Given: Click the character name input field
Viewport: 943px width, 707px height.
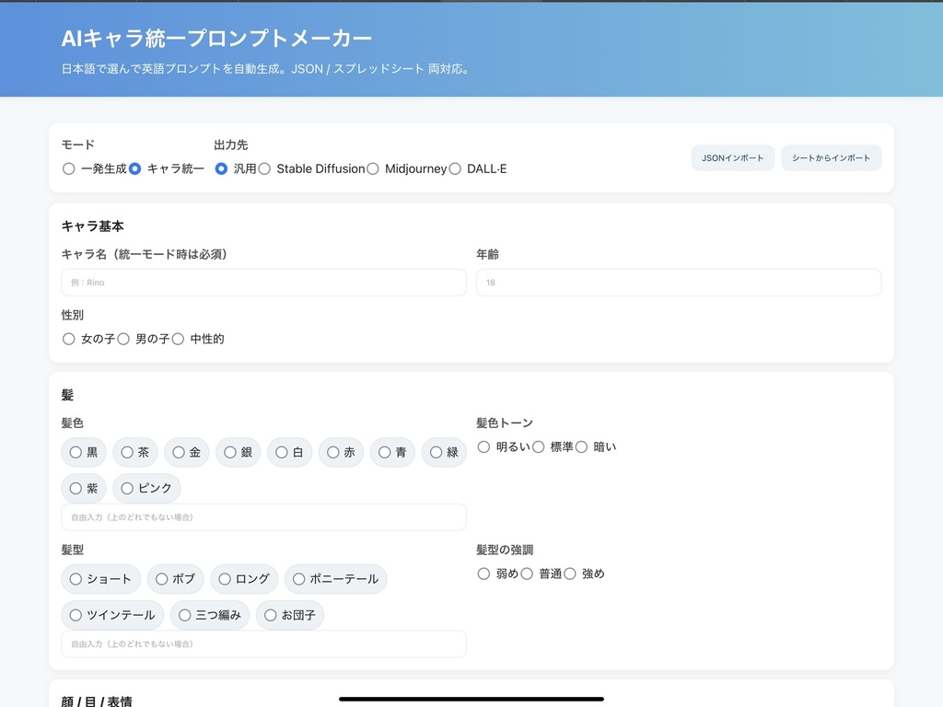Looking at the screenshot, I should [x=262, y=282].
